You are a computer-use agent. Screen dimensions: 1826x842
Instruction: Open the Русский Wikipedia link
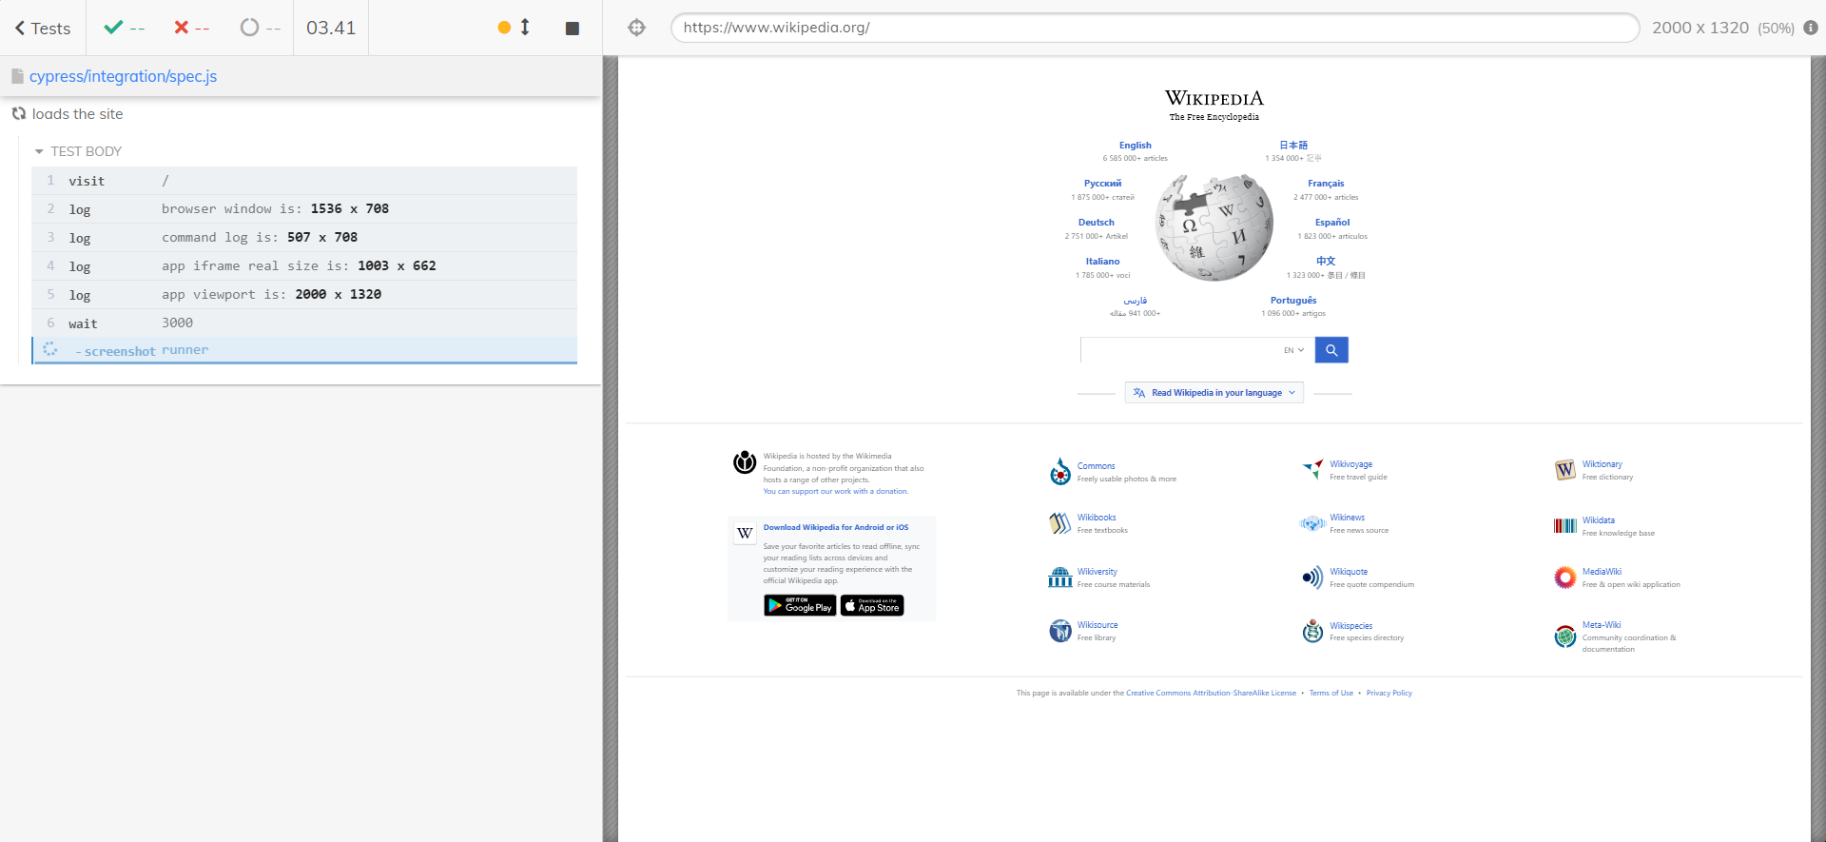point(1102,184)
